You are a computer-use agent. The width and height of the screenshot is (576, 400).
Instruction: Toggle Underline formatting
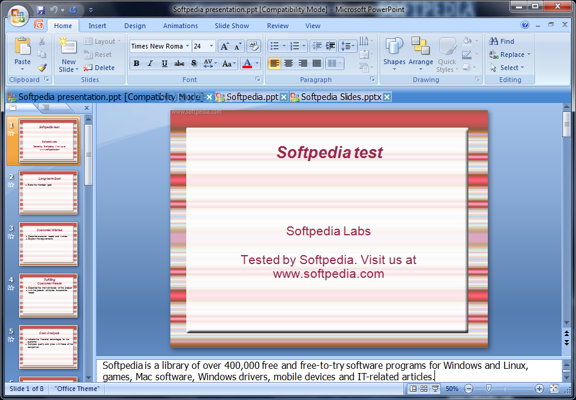(164, 63)
